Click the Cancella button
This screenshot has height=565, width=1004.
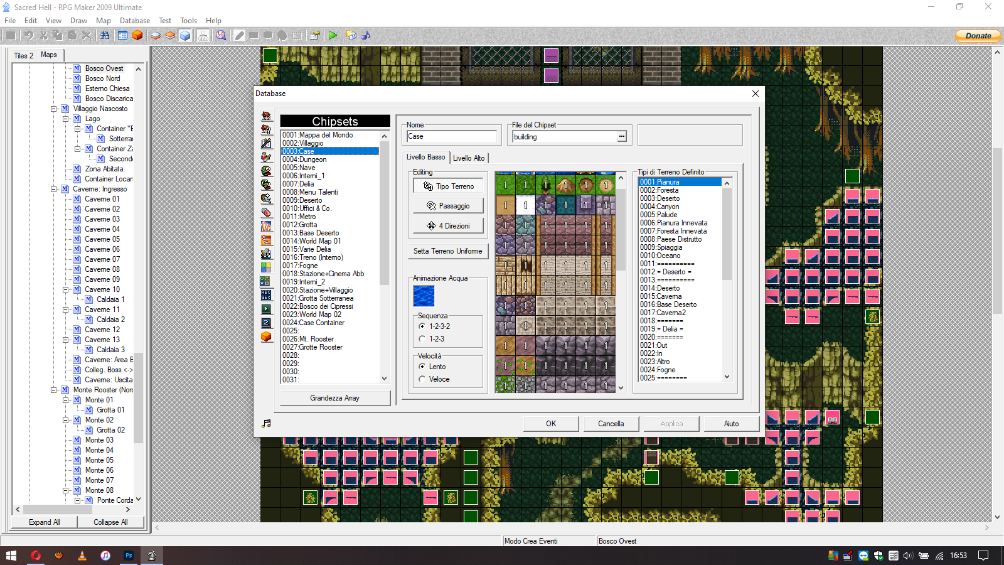pos(611,424)
